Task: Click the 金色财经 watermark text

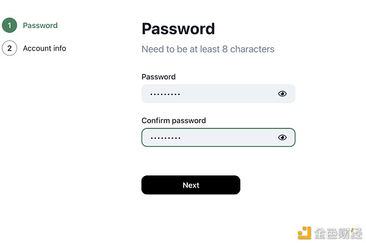Action: [338, 233]
